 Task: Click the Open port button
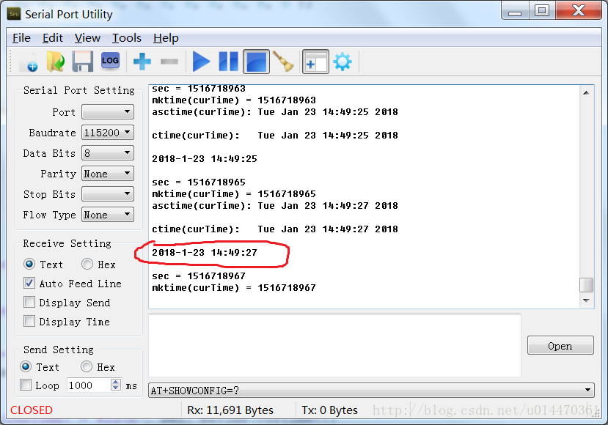point(560,345)
